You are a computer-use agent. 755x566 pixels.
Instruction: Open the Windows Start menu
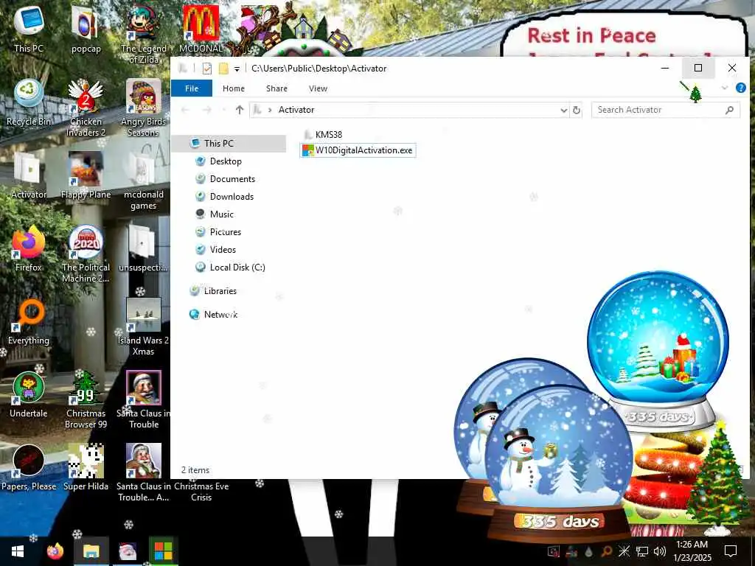pyautogui.click(x=18, y=551)
